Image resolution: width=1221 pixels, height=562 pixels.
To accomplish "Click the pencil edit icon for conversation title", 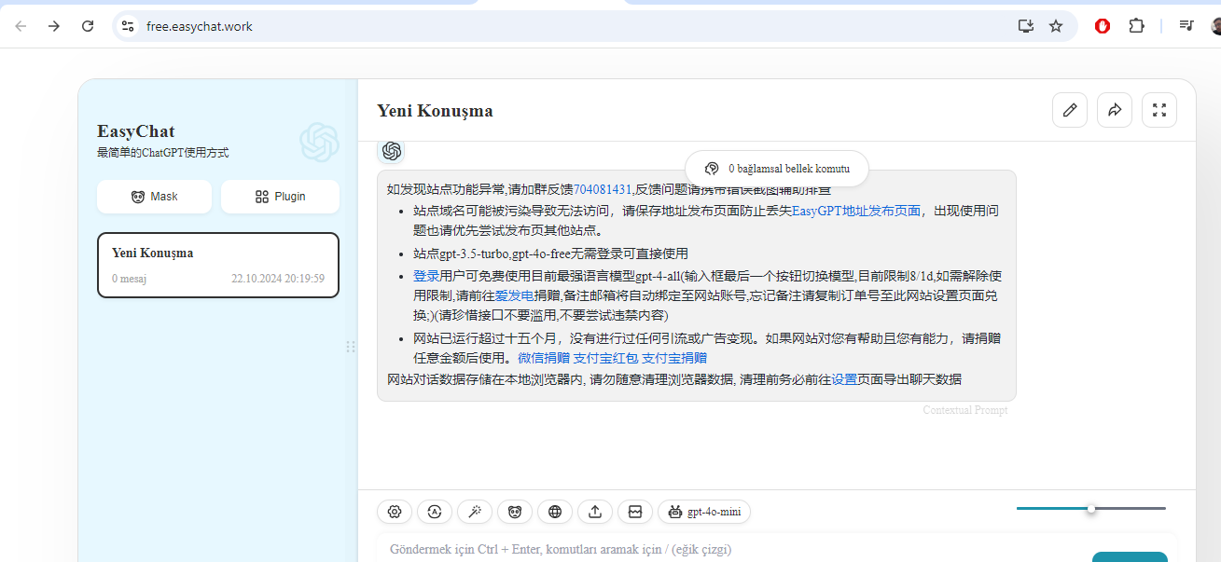I will [x=1070, y=110].
